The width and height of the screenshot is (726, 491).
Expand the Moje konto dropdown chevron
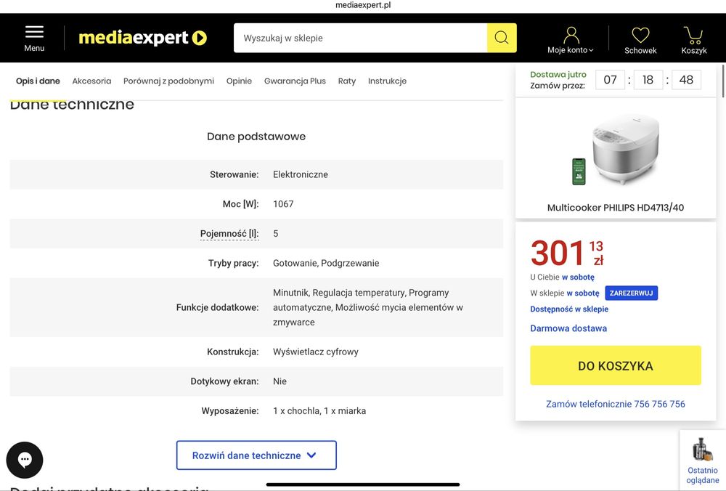point(591,51)
